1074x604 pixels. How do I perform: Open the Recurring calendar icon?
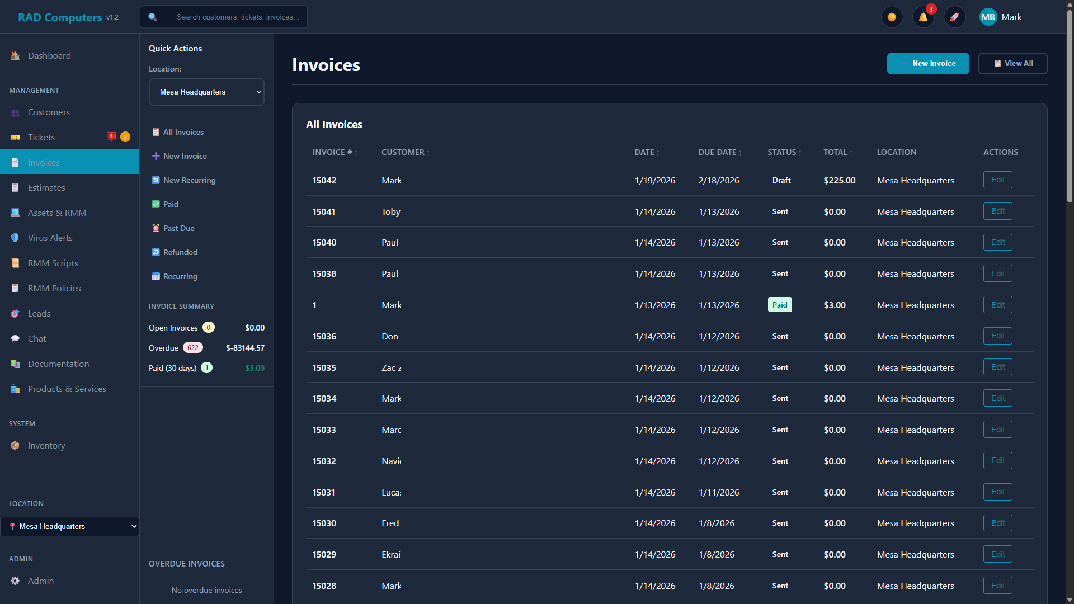(156, 276)
